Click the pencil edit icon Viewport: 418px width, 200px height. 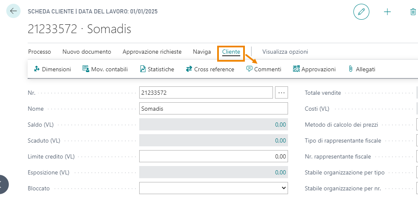[x=361, y=12]
